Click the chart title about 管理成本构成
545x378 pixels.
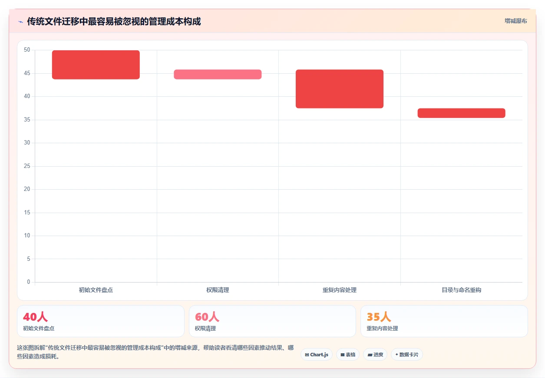point(114,21)
